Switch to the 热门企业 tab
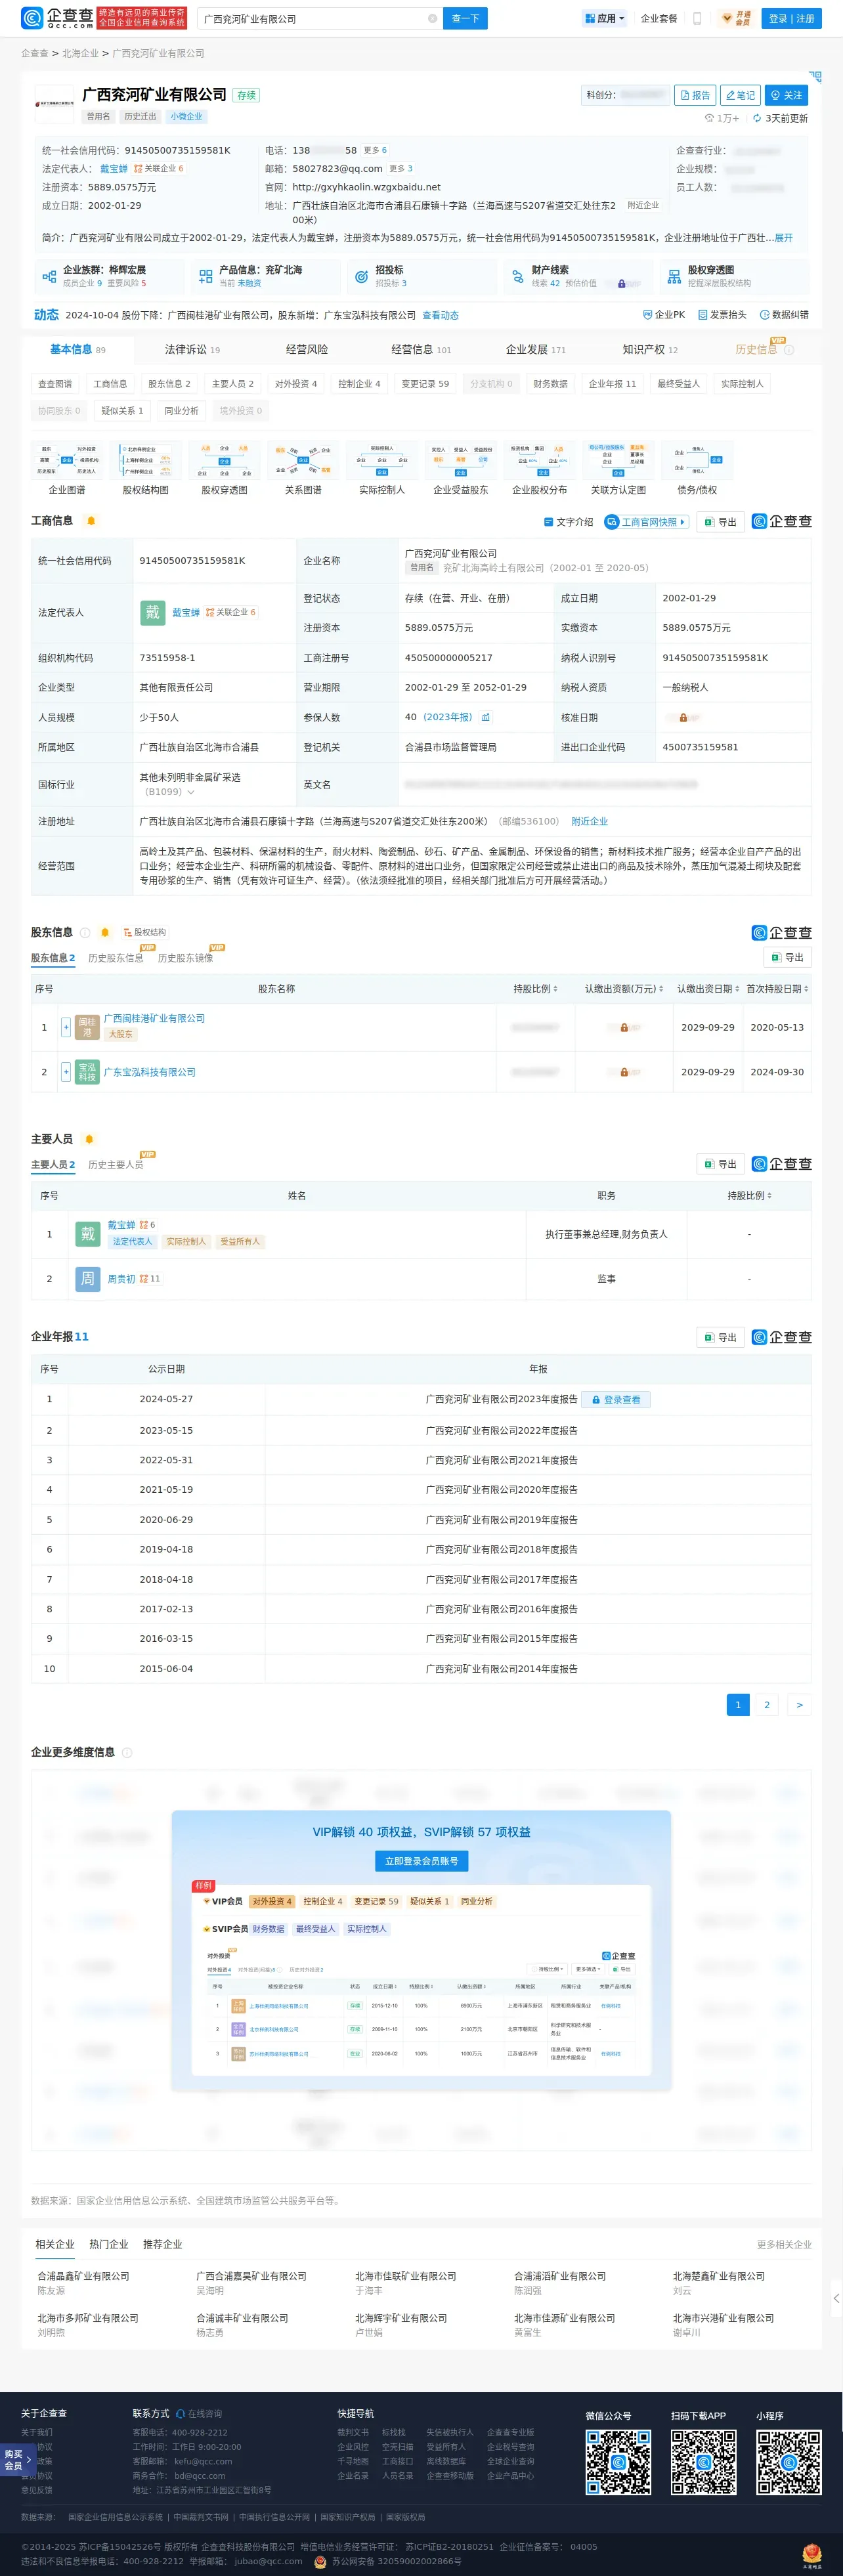This screenshot has width=843, height=2576. 109,2244
